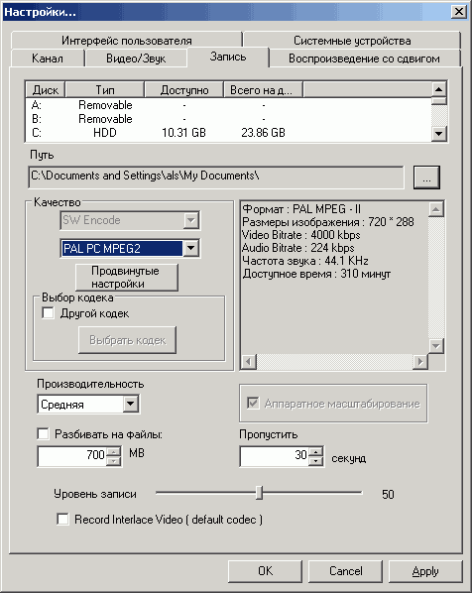Viewport: 472px width, 593px height.
Task: Click the Диск column header
Action: pos(46,90)
